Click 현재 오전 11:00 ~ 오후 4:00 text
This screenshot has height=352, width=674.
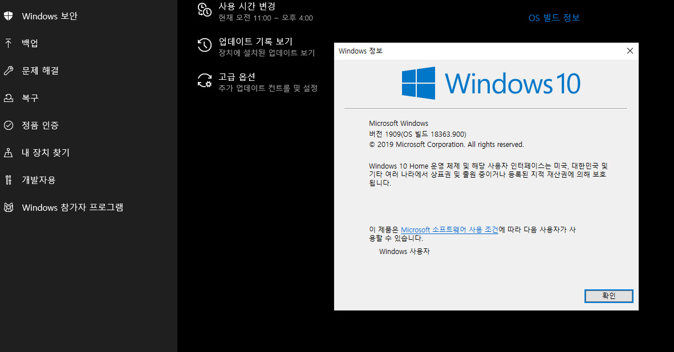(x=266, y=18)
